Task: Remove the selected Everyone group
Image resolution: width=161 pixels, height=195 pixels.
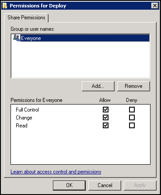Action: pyautogui.click(x=133, y=86)
